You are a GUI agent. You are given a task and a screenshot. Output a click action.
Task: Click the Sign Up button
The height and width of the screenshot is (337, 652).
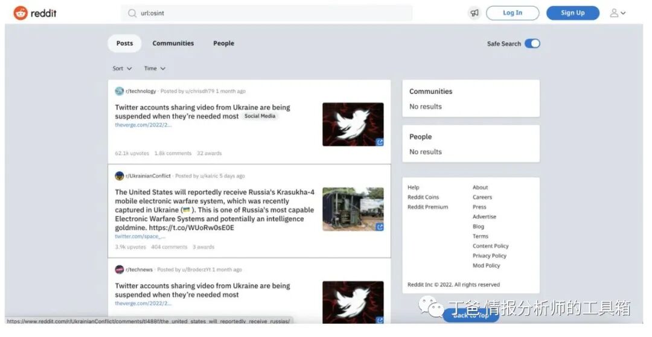(572, 13)
